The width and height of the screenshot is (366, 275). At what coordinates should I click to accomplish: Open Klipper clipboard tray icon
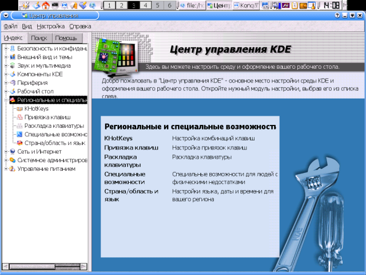(295, 5)
